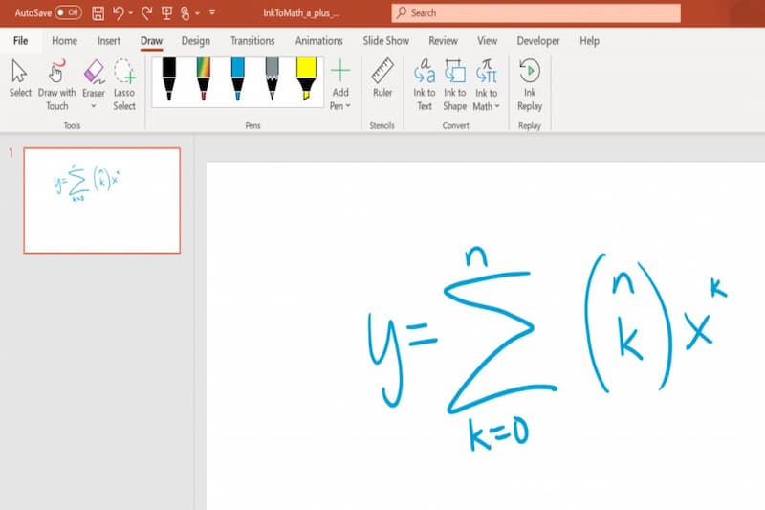Toggle the Ruler stencil
The width and height of the screenshot is (765, 510).
382,78
